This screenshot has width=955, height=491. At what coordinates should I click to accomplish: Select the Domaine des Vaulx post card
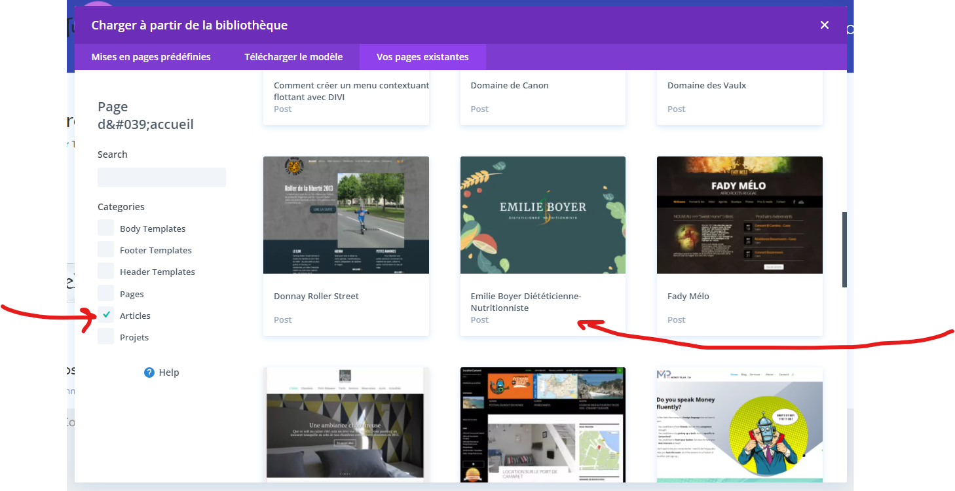click(x=740, y=96)
